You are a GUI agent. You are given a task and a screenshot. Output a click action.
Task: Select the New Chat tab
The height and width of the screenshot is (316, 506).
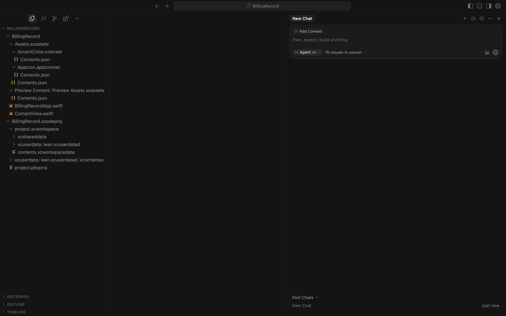point(302,19)
